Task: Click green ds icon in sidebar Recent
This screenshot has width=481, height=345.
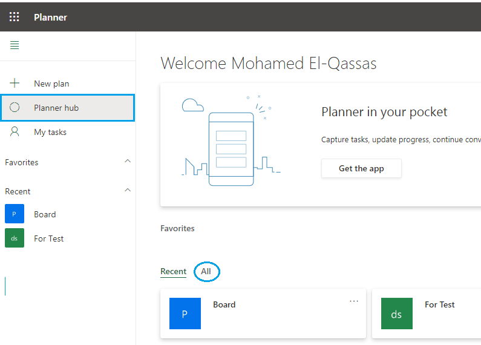Action: [x=15, y=238]
